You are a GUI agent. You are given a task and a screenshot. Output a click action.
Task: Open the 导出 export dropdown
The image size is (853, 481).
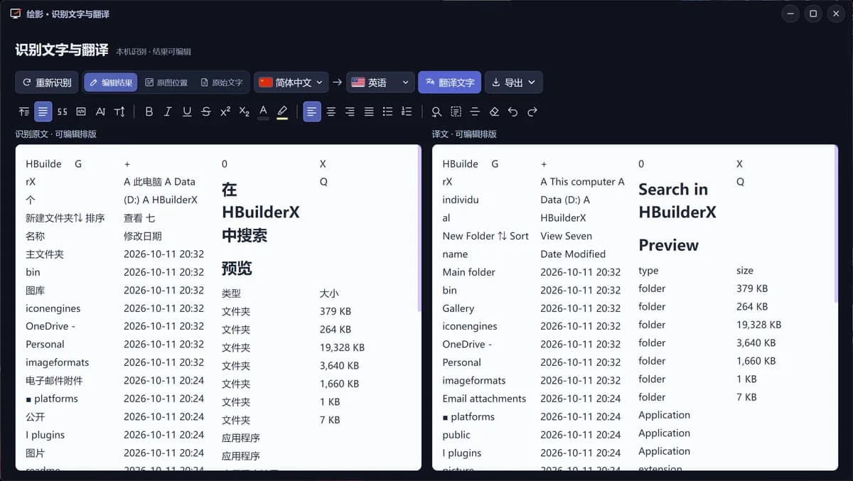[x=514, y=82]
